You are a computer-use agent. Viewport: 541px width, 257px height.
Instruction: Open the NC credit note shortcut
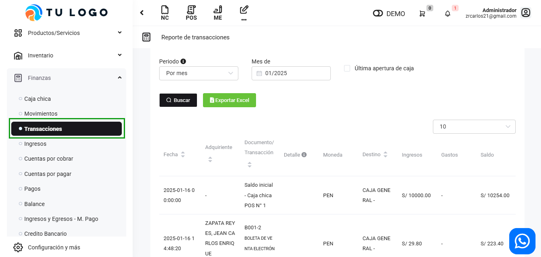coord(164,13)
